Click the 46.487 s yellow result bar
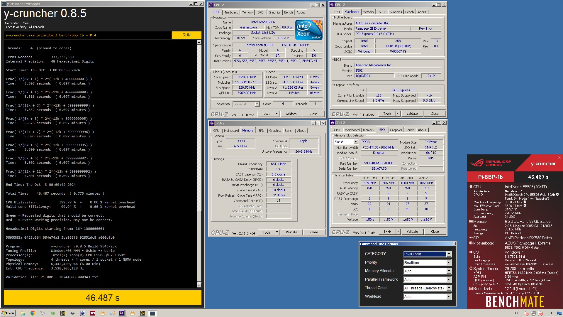This screenshot has width=563, height=317. 103,298
